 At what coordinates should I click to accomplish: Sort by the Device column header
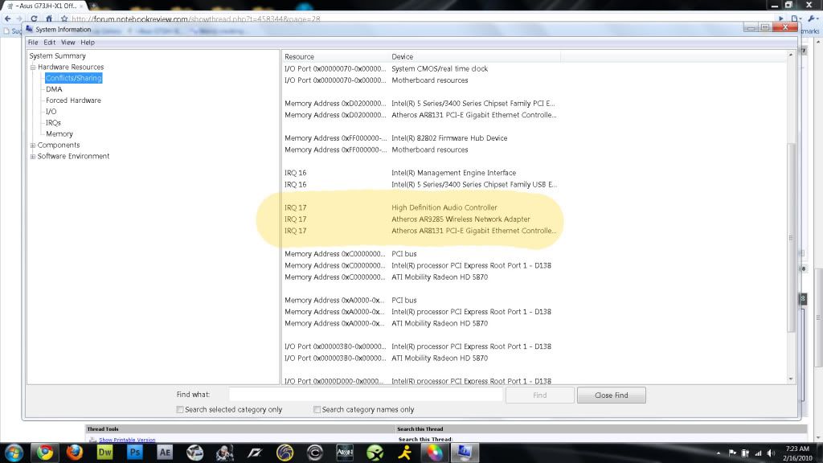(474, 57)
